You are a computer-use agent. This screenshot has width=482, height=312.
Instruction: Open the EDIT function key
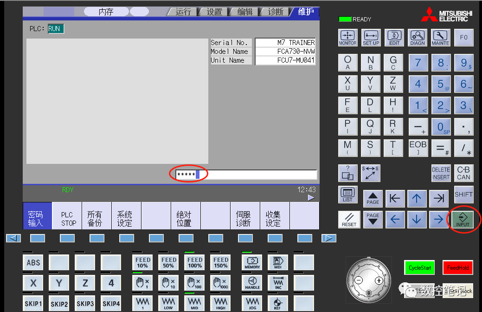coord(394,38)
